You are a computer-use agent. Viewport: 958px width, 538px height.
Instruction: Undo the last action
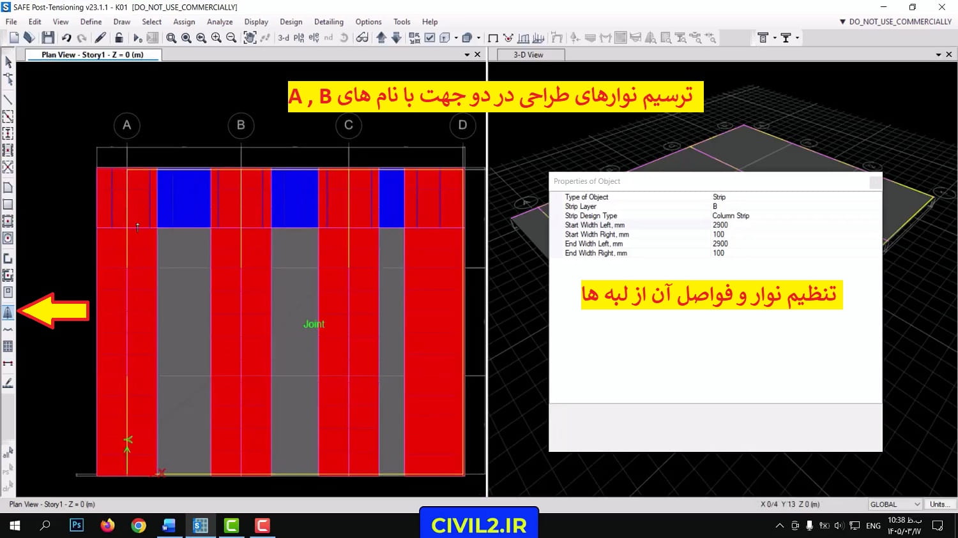click(x=66, y=38)
